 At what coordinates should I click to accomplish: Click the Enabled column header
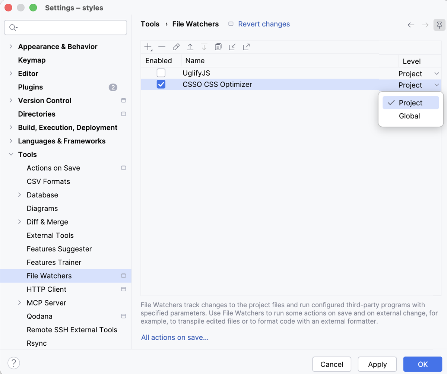(x=161, y=61)
